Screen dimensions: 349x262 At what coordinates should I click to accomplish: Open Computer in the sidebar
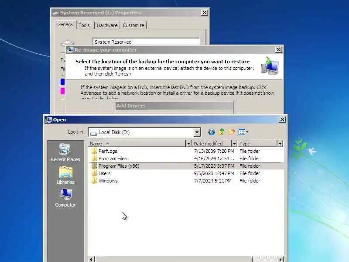65,198
